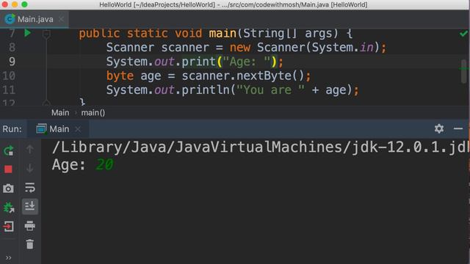Rerun the Main program
Image resolution: width=470 pixels, height=264 pixels.
8,150
